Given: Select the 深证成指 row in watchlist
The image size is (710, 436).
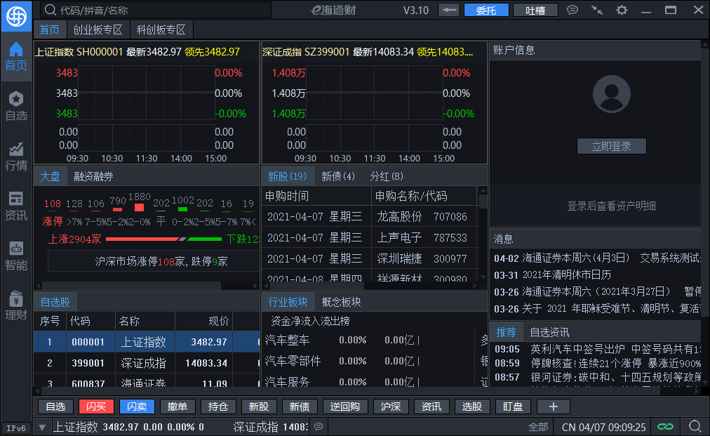Looking at the screenshot, I should pyautogui.click(x=147, y=363).
